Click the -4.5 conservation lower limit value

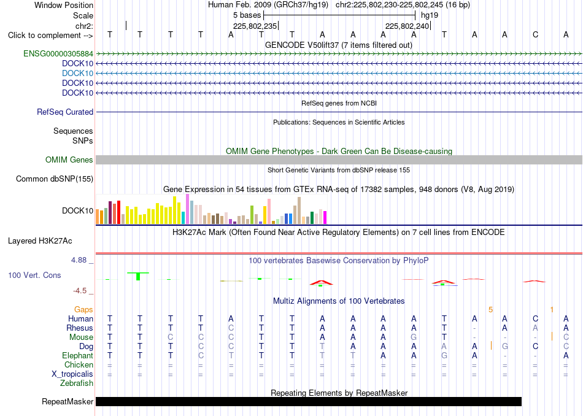coord(80,291)
